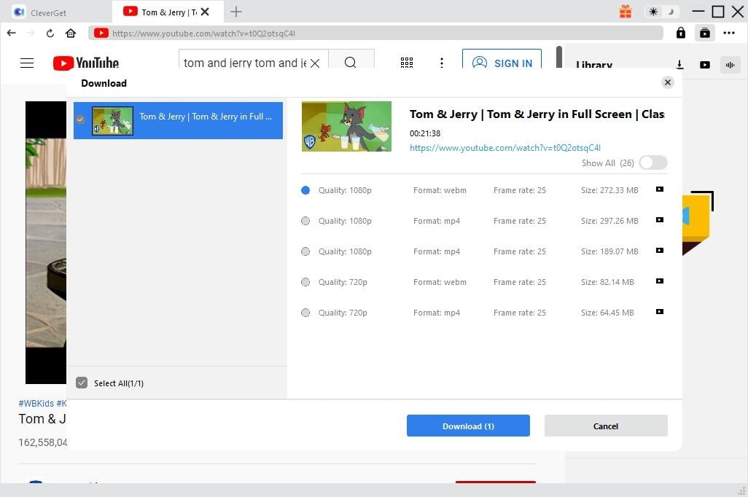Click the lock icon beside address bar
Viewport: 748px width, 497px height.
(x=680, y=33)
